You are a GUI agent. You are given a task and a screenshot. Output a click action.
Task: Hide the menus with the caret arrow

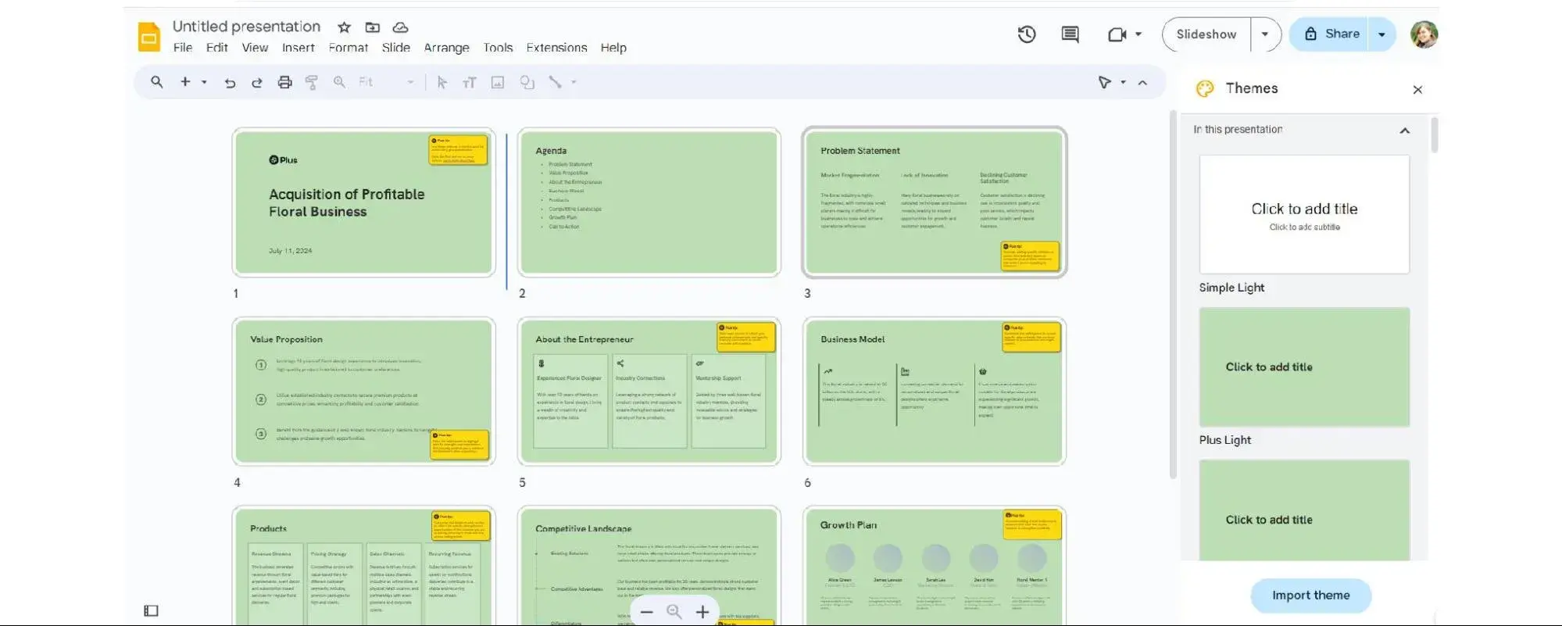pyautogui.click(x=1142, y=82)
